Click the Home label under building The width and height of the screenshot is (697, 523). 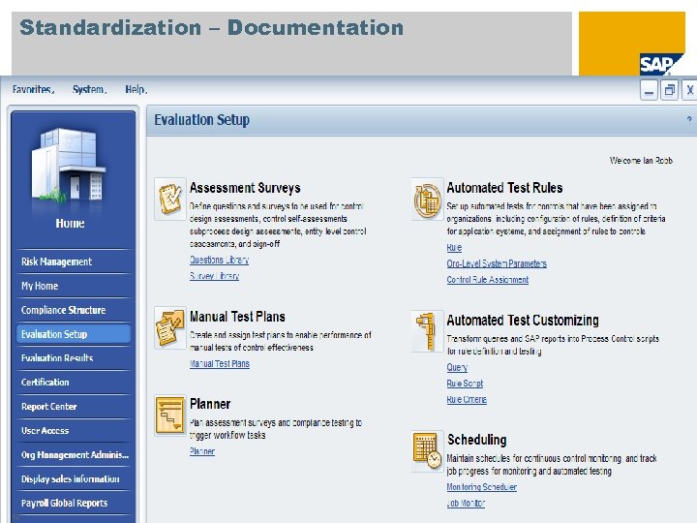point(71,223)
